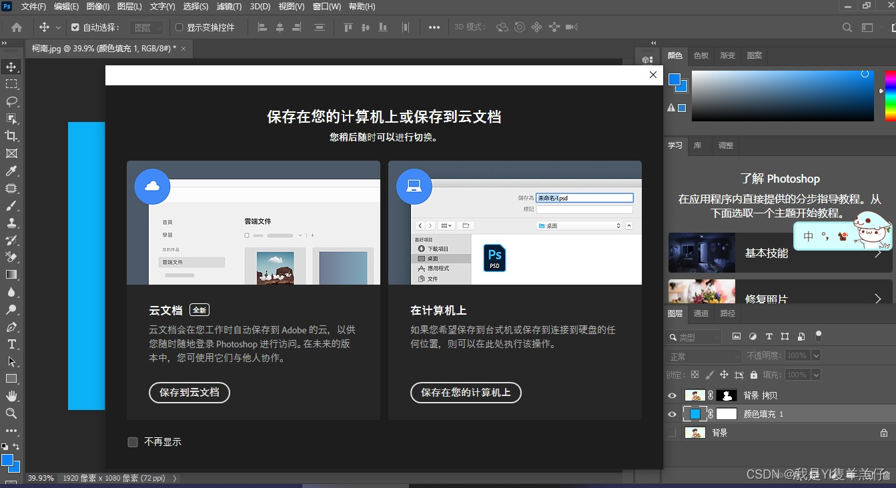The height and width of the screenshot is (488, 896).
Task: Select the Rectangle shape tool
Action: (x=11, y=379)
